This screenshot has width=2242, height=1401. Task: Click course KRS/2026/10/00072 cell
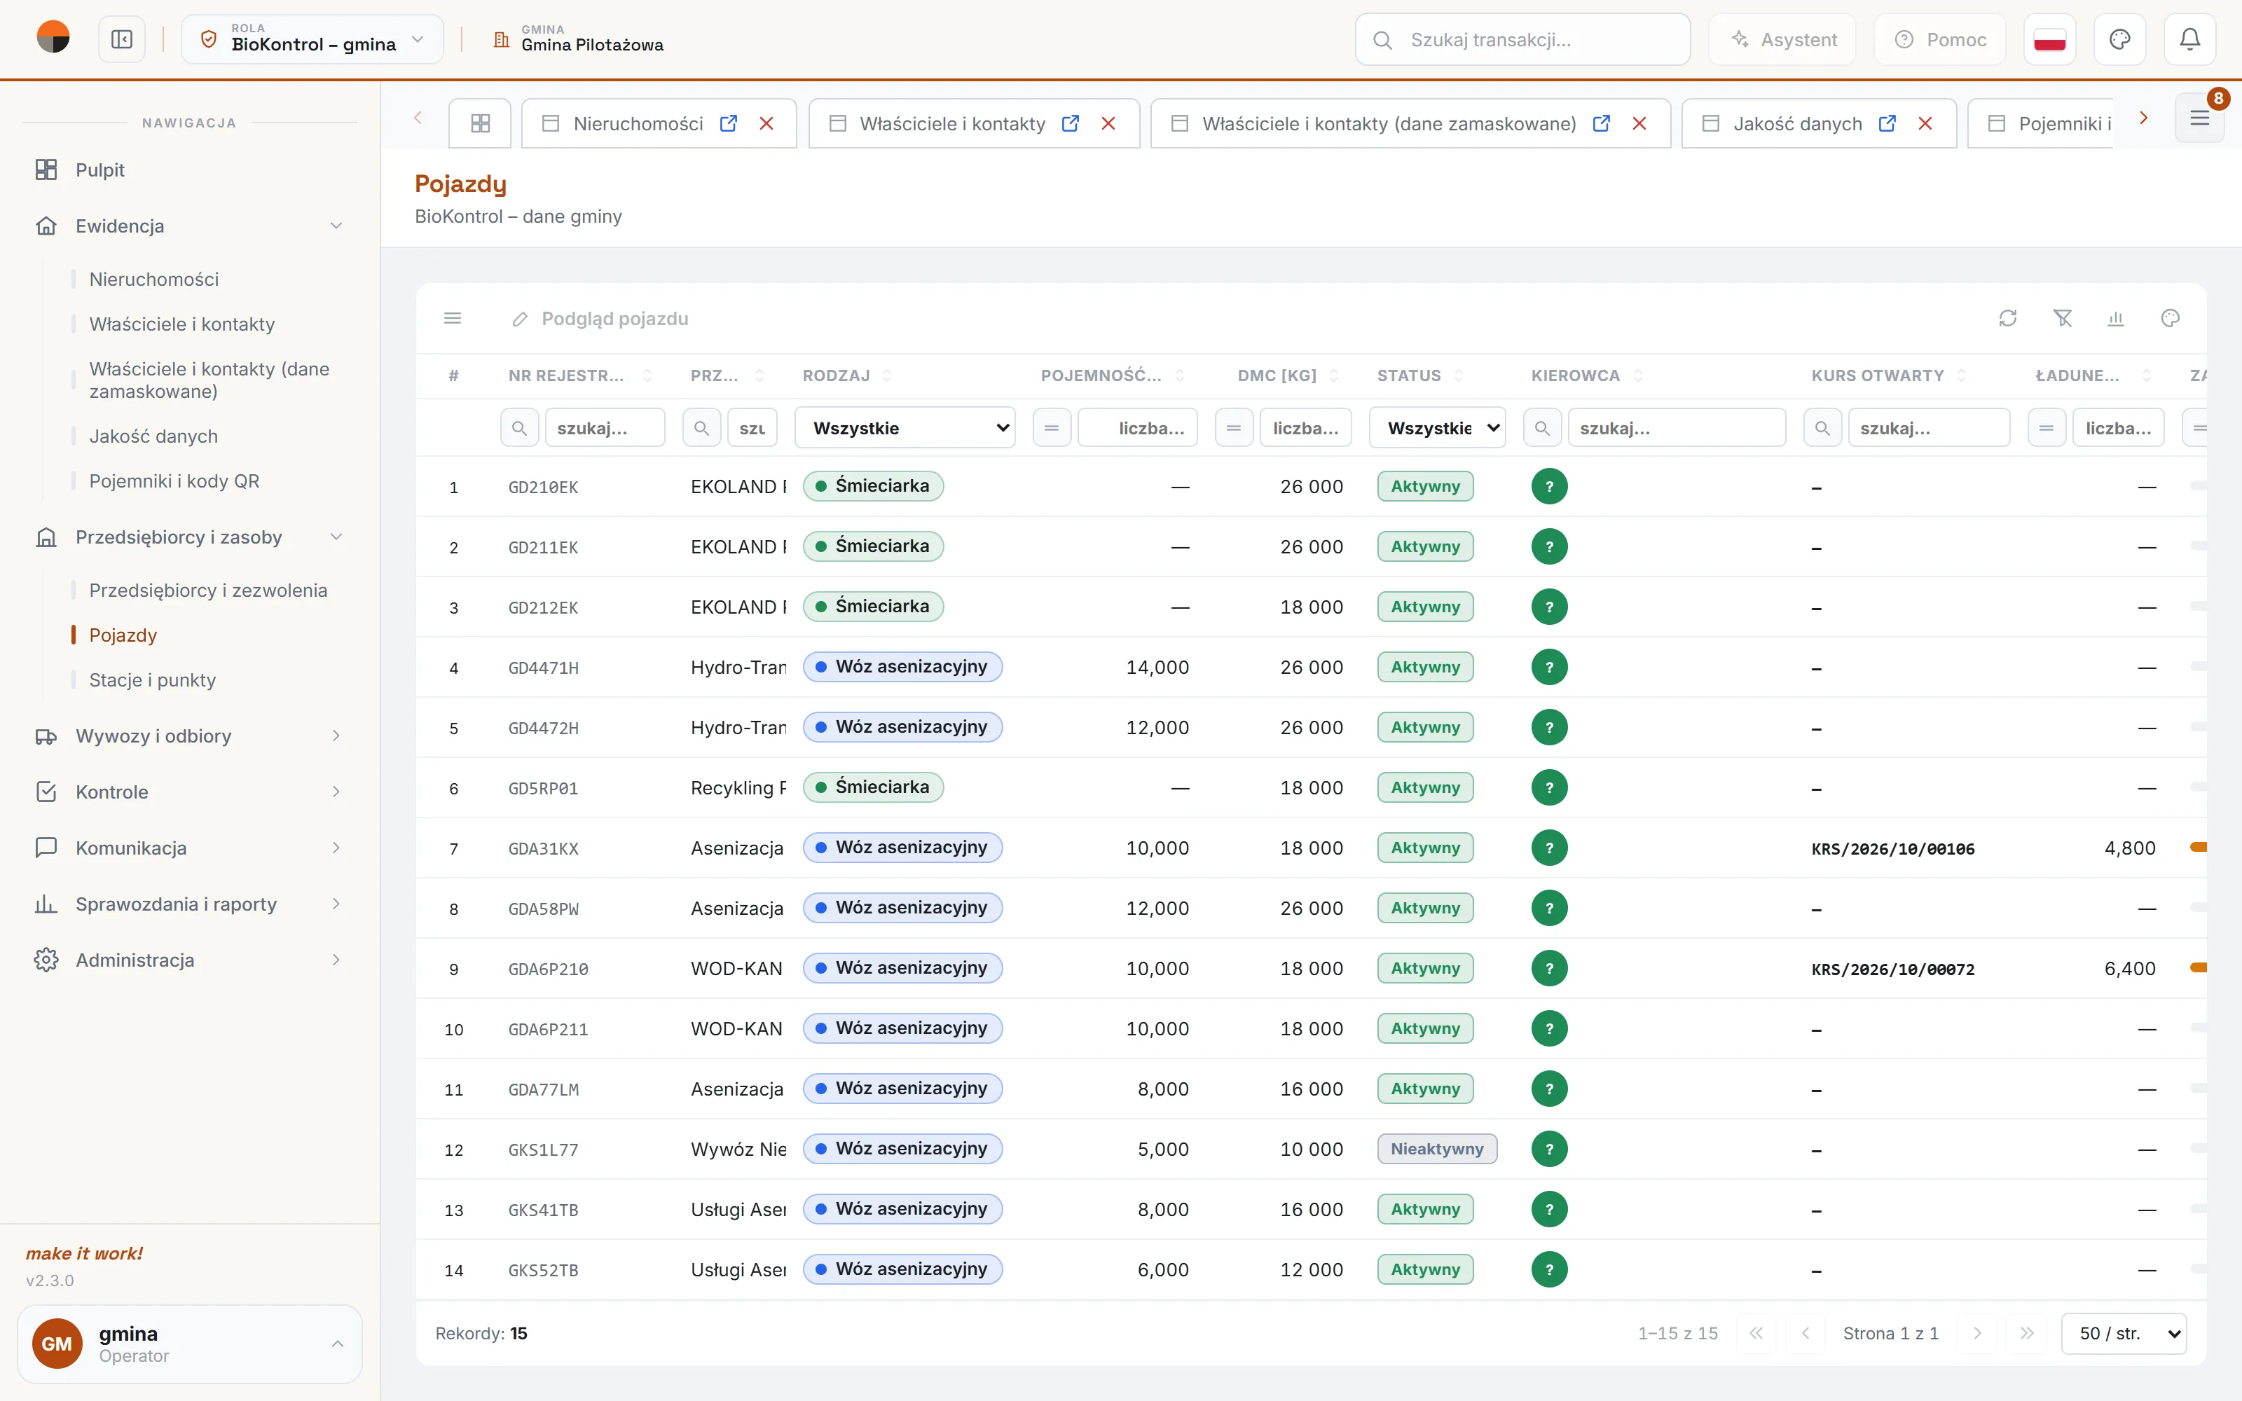1892,969
